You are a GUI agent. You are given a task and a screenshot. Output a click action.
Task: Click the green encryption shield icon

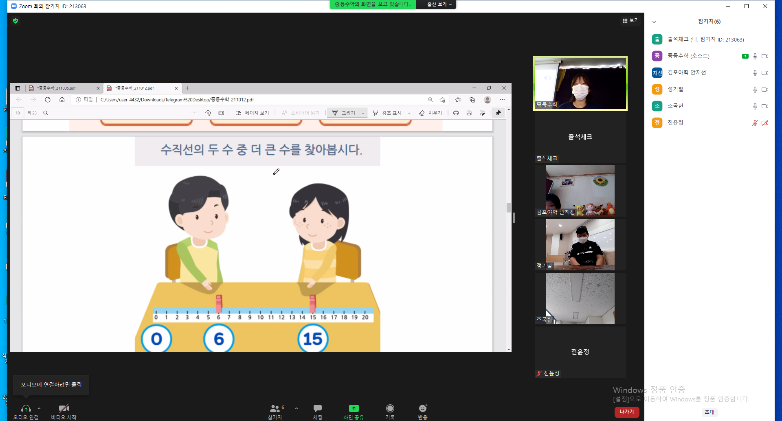[x=15, y=21]
